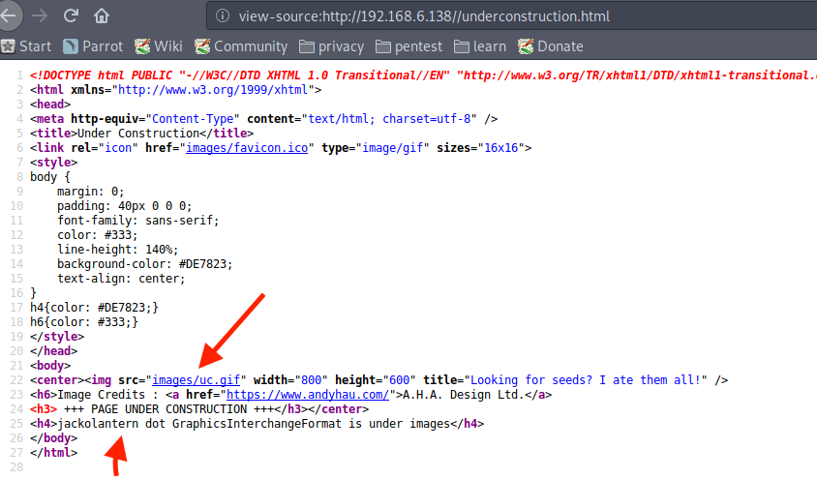Image resolution: width=817 pixels, height=479 pixels.
Task: Open the Donate bookmark
Action: pos(551,46)
